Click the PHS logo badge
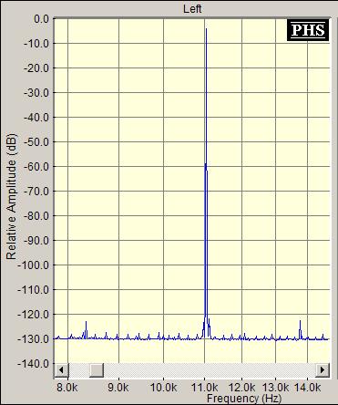 308,30
